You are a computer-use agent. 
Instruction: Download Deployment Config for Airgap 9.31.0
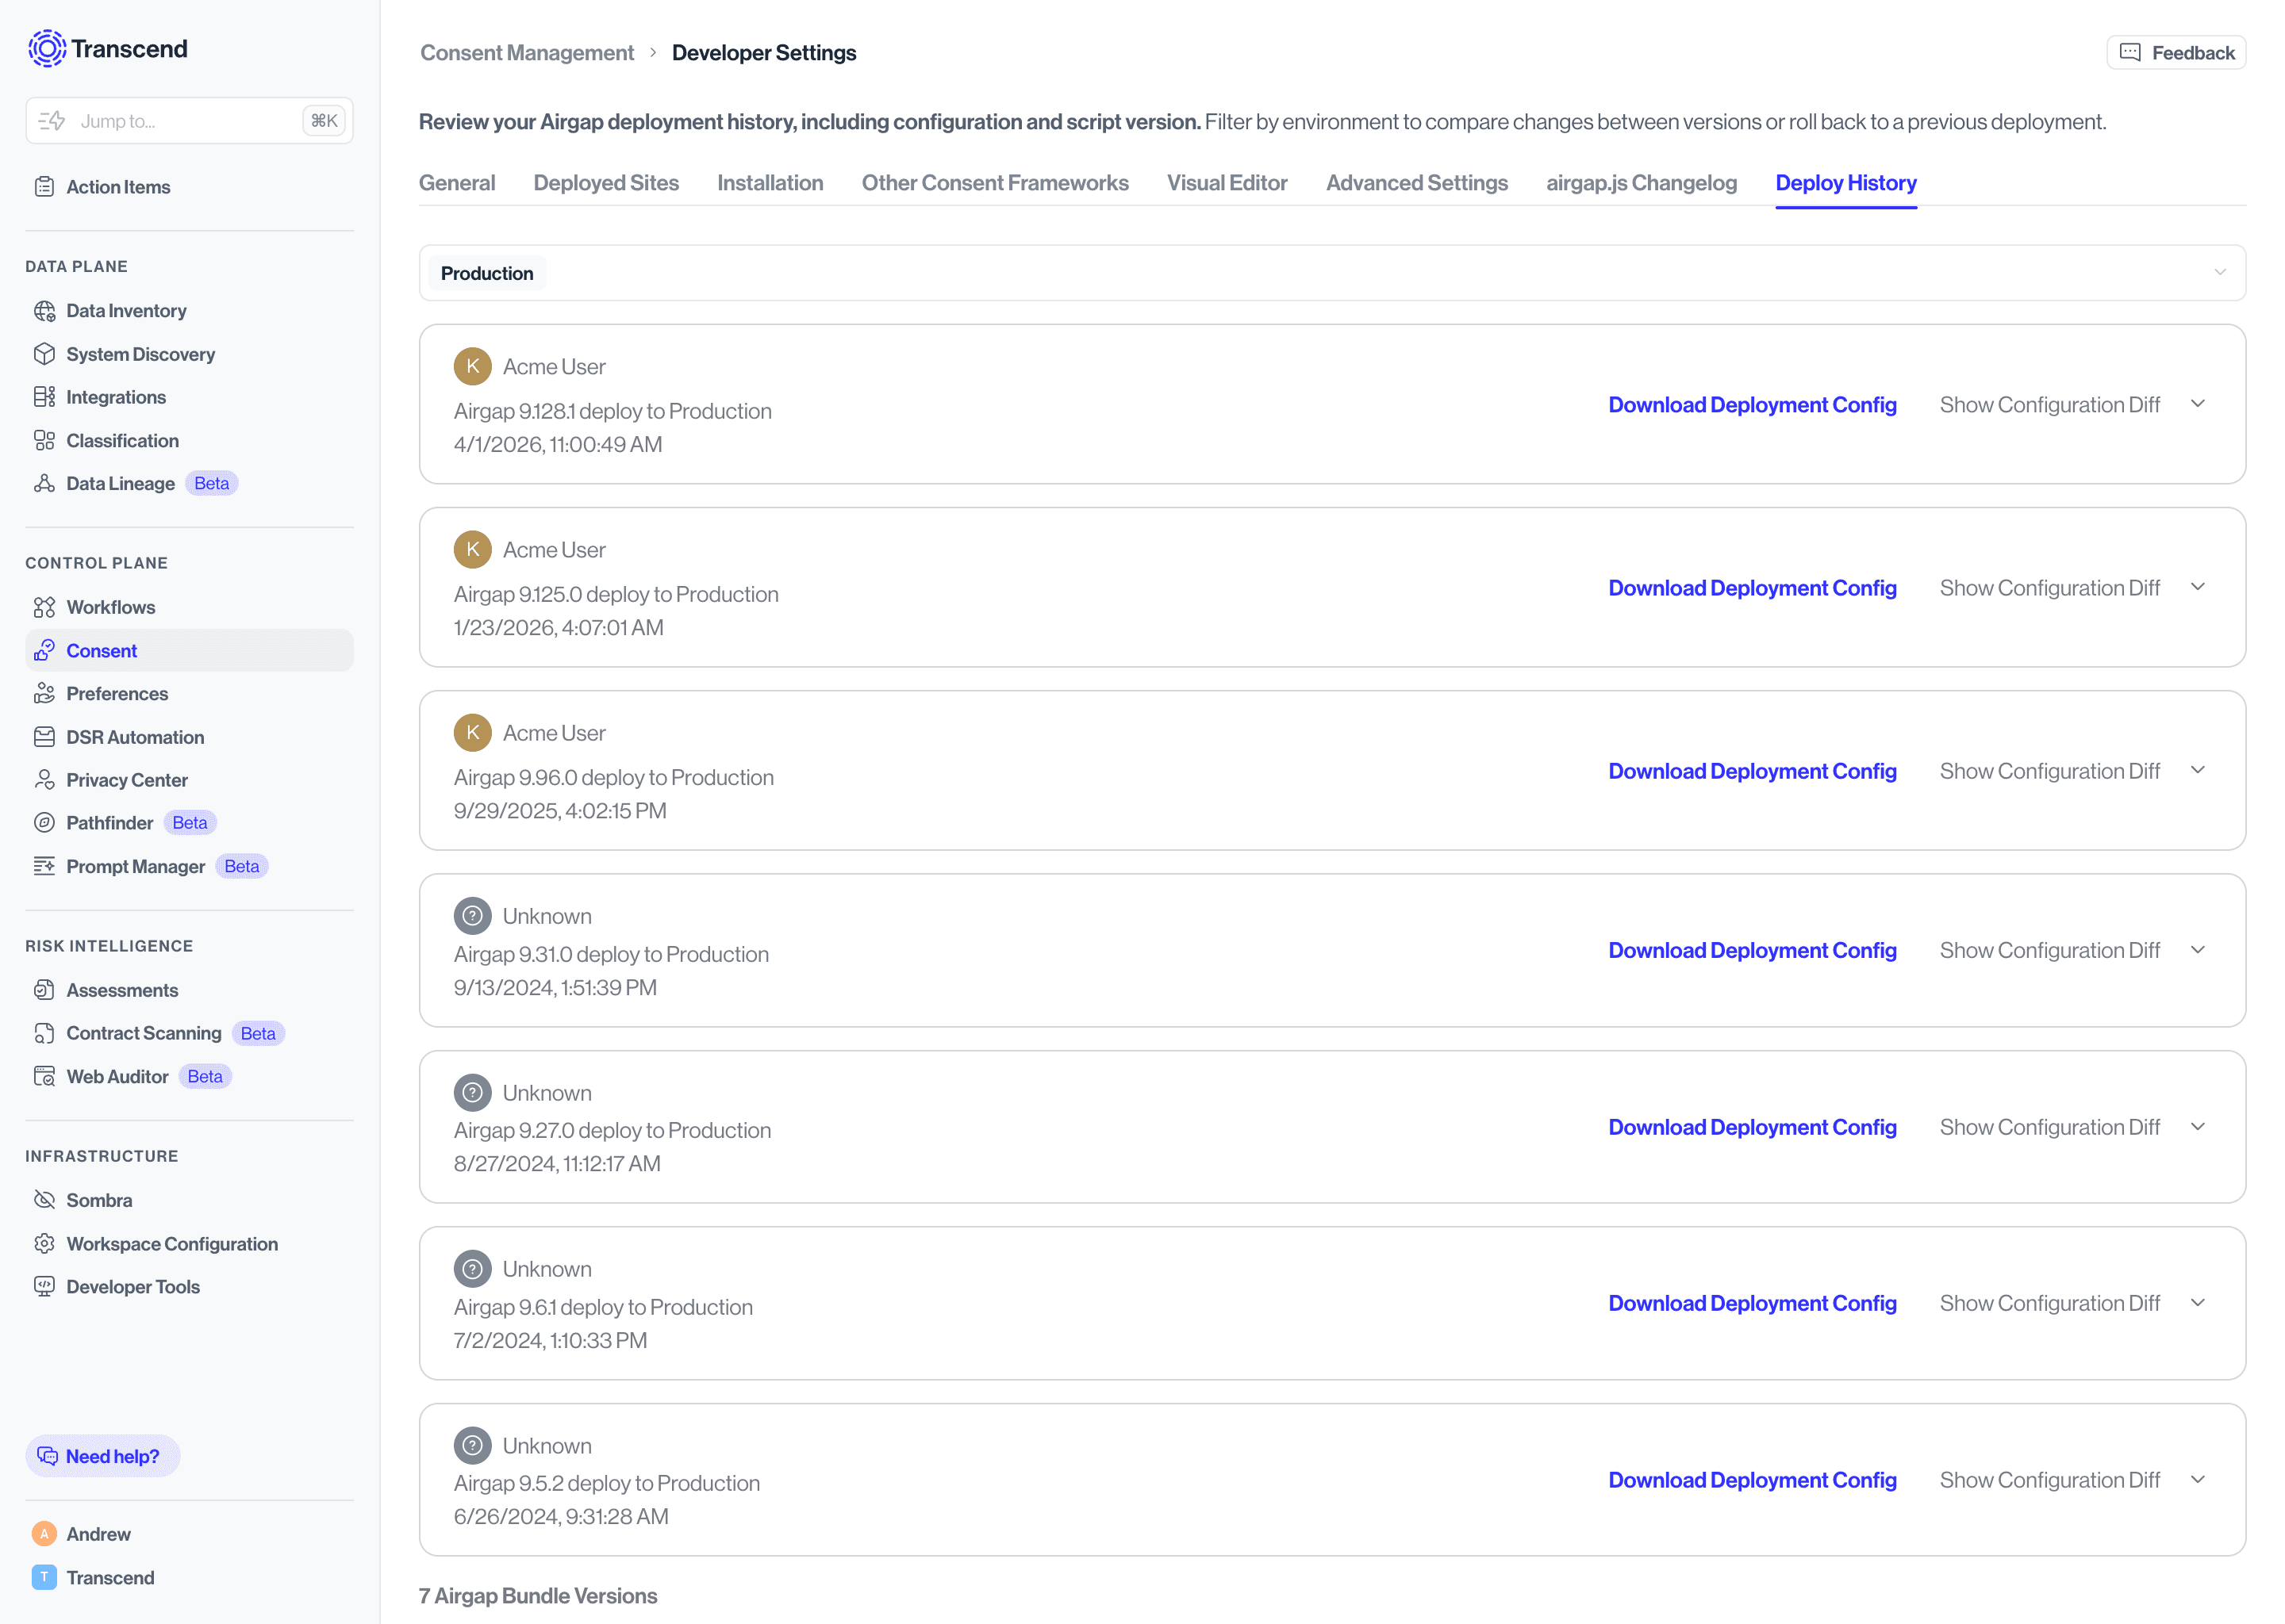pyautogui.click(x=1752, y=950)
